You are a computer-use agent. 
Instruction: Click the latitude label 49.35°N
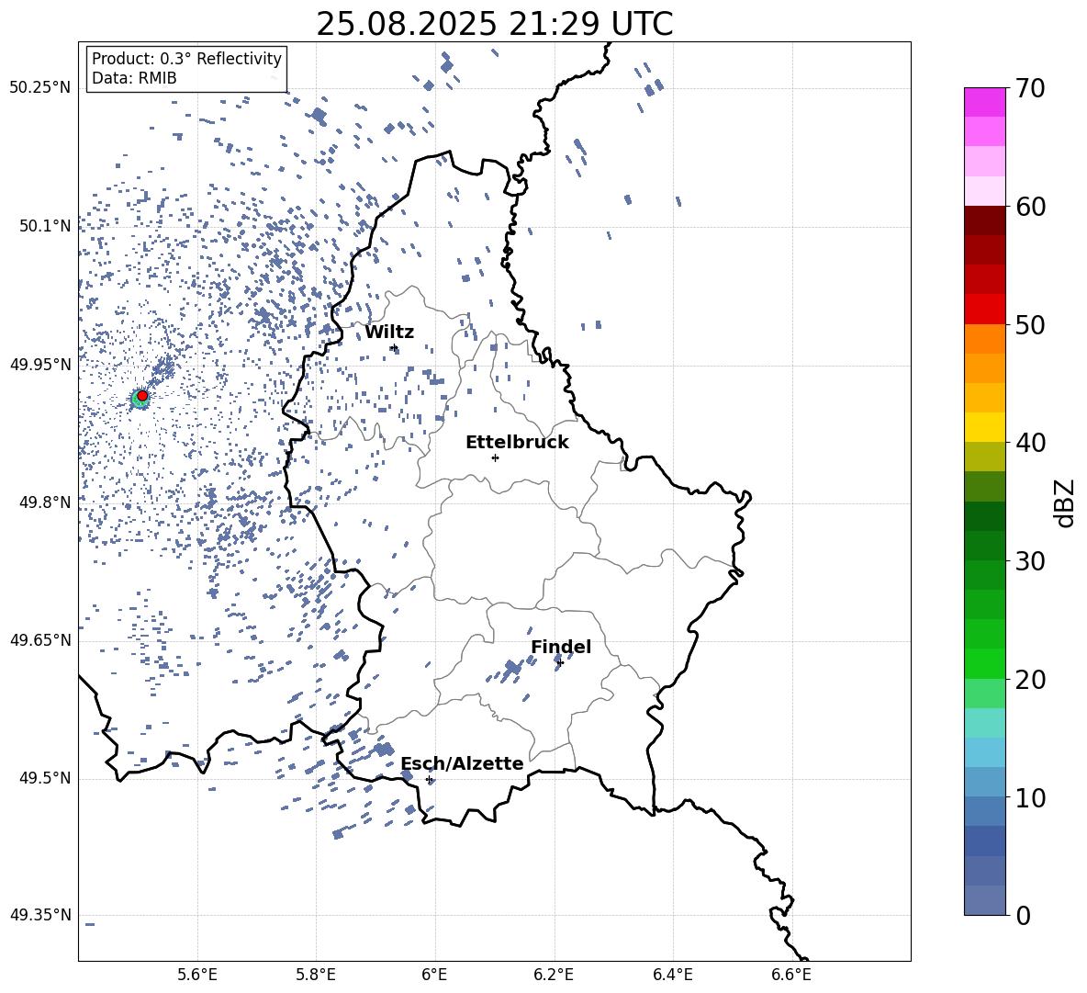point(40,915)
